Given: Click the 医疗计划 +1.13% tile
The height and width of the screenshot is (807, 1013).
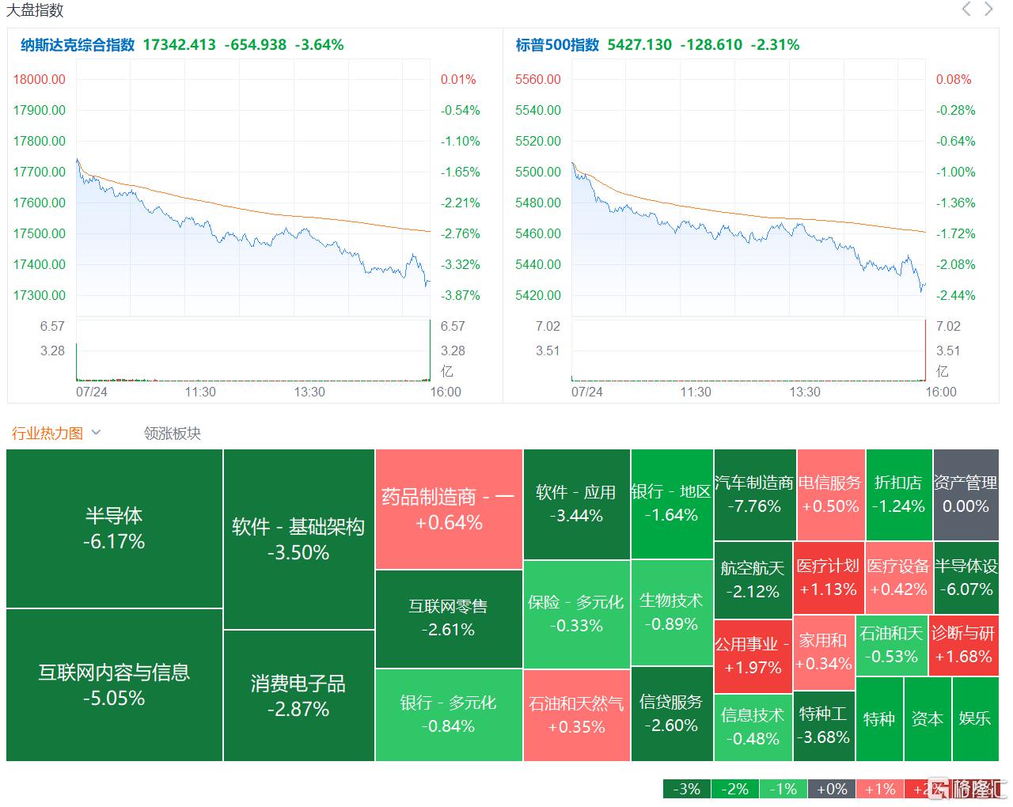Looking at the screenshot, I should coord(828,578).
